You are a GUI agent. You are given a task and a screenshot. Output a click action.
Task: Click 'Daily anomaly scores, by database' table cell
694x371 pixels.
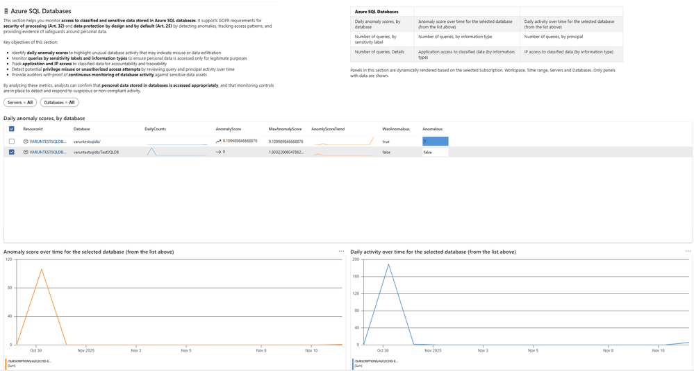(382, 24)
